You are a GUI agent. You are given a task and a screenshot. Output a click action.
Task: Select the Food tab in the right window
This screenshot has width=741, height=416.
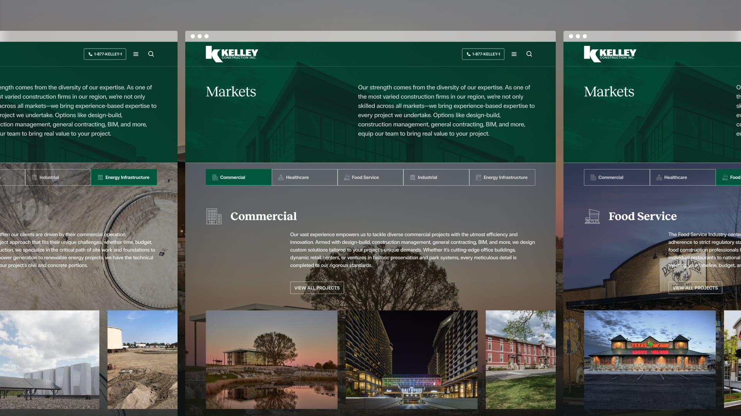(x=729, y=177)
